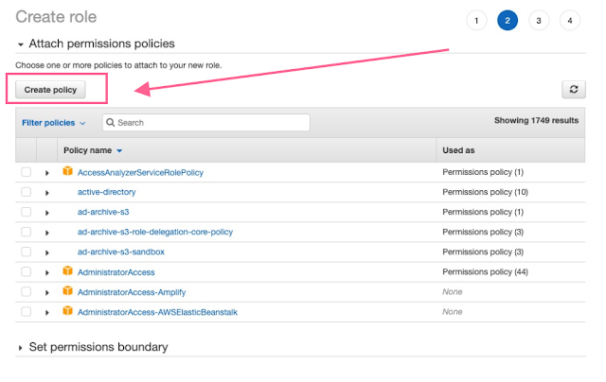
Task: Click the orange icon beside AdministratorAccess
Action: pyautogui.click(x=68, y=271)
